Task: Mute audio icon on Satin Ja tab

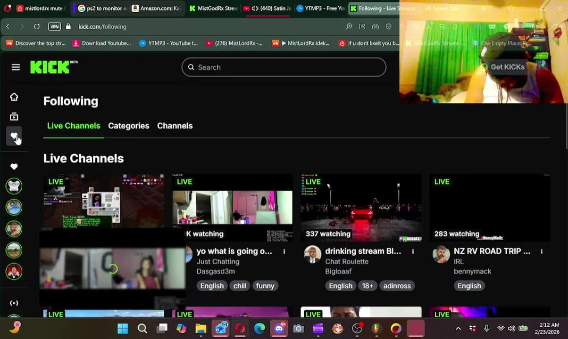Action: point(255,8)
